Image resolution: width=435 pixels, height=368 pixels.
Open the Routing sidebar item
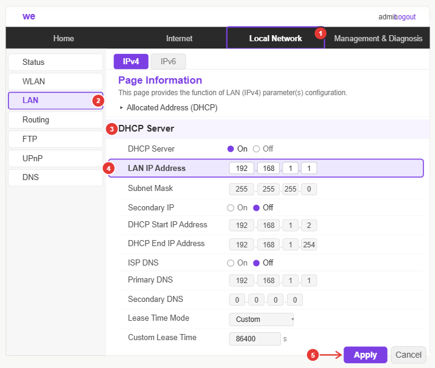coord(55,120)
